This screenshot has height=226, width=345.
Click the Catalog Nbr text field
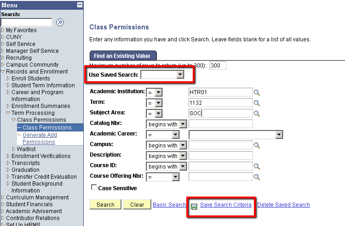[x=221, y=124]
